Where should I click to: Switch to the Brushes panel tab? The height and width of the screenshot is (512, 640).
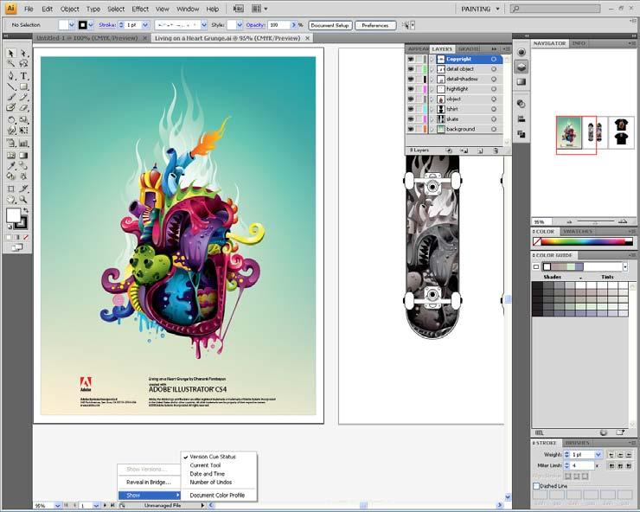pos(577,443)
